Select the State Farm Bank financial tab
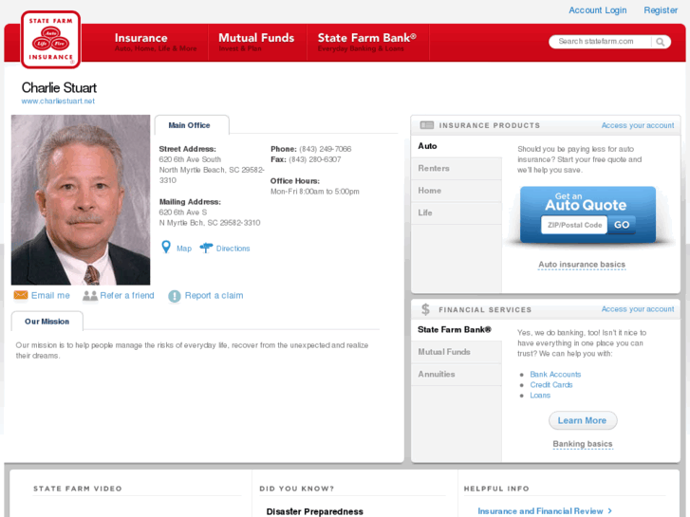Viewport: 690px width, 517px height. [457, 329]
